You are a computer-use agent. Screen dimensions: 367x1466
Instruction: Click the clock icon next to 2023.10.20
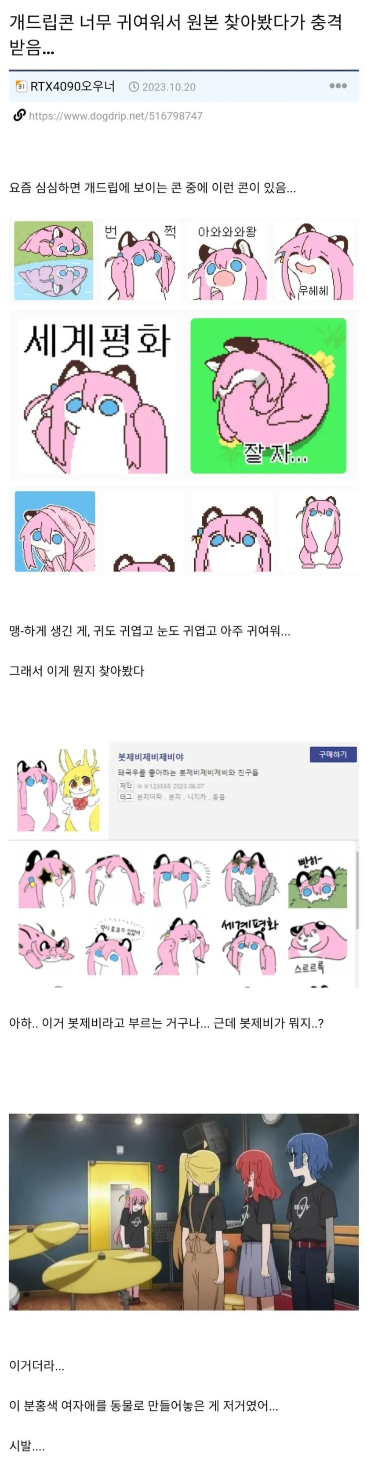click(x=134, y=87)
